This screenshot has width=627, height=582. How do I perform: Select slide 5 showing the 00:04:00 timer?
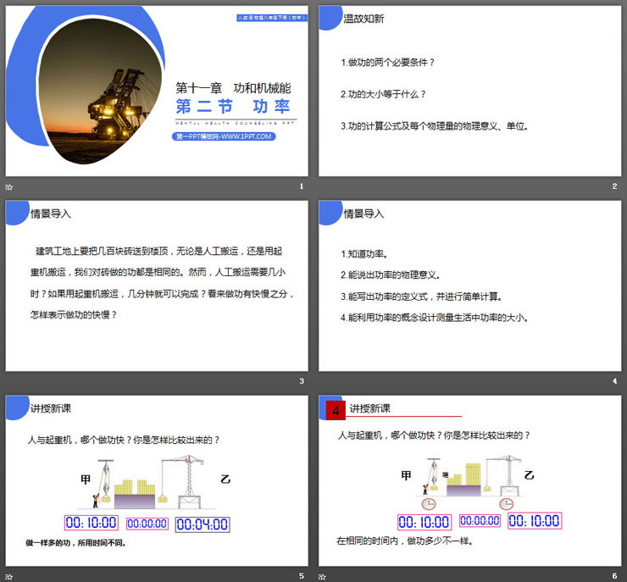[x=157, y=481]
